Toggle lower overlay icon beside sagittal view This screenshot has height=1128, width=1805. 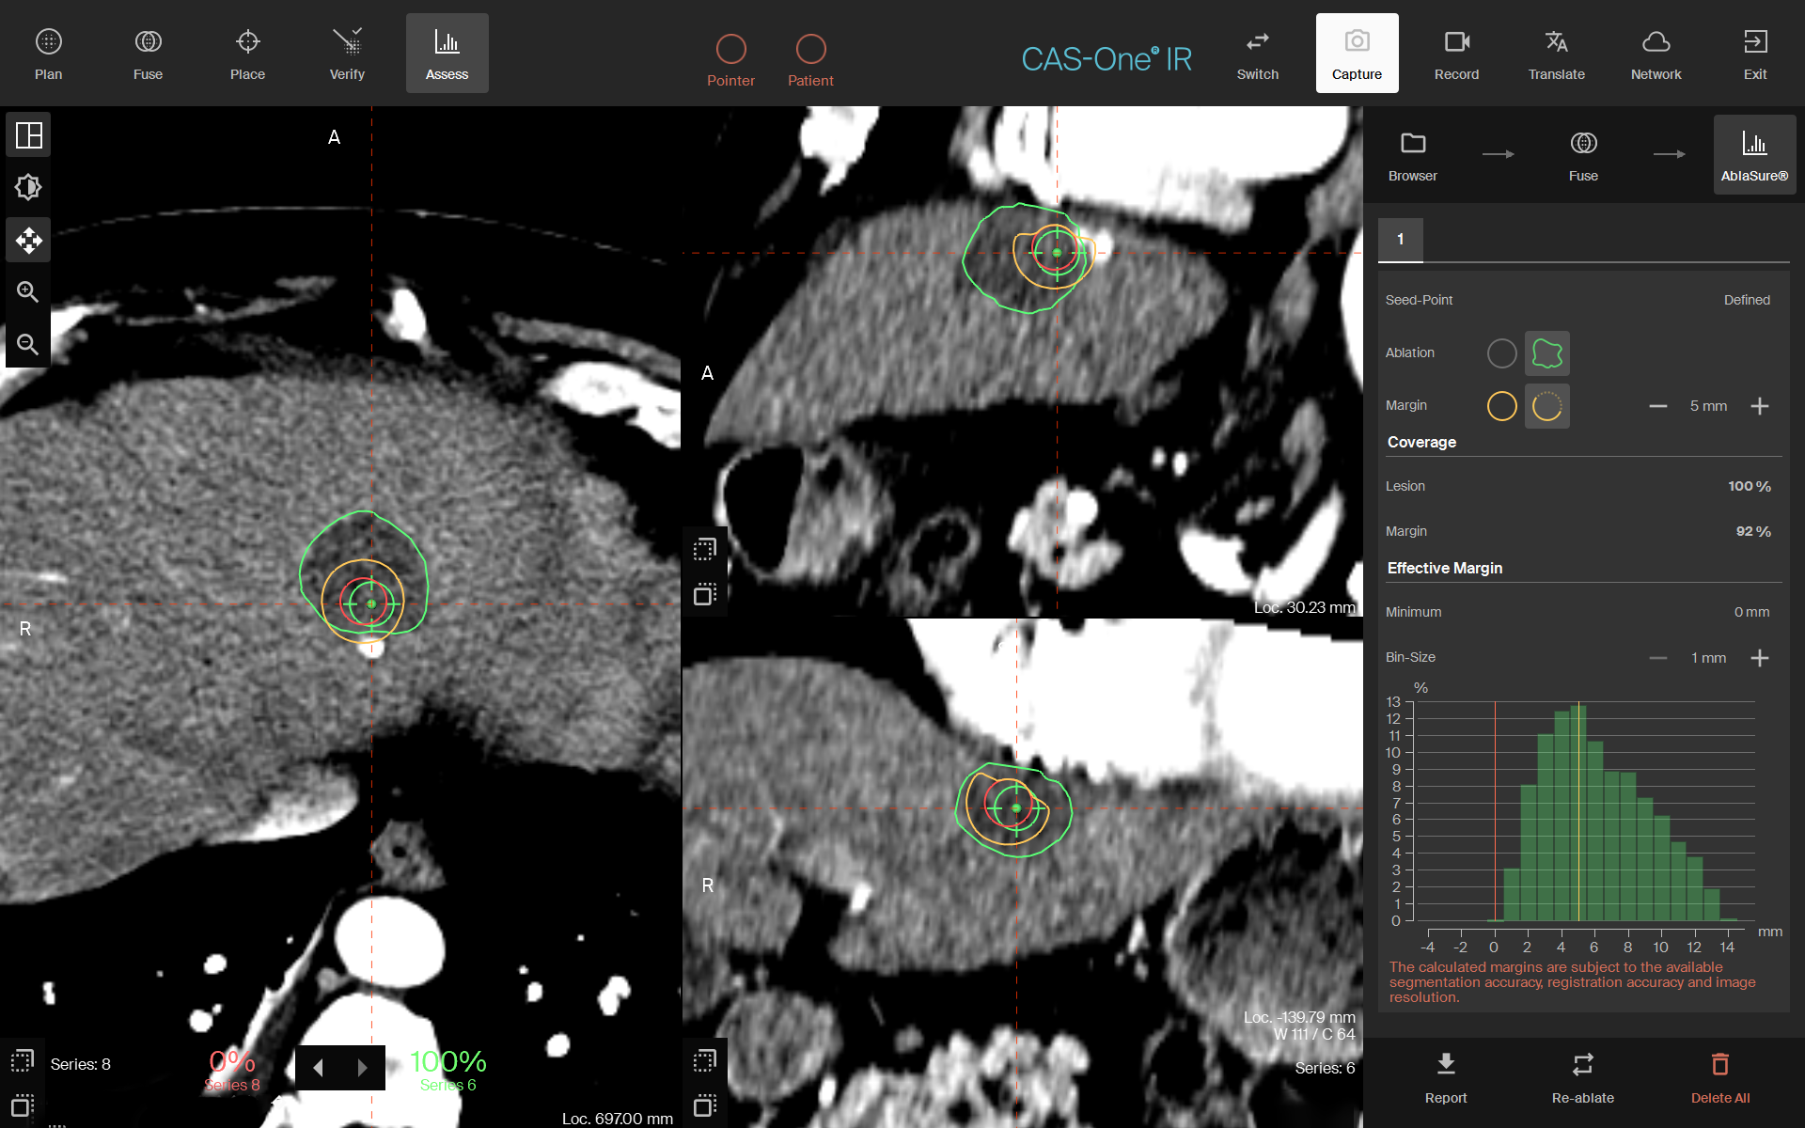[705, 594]
